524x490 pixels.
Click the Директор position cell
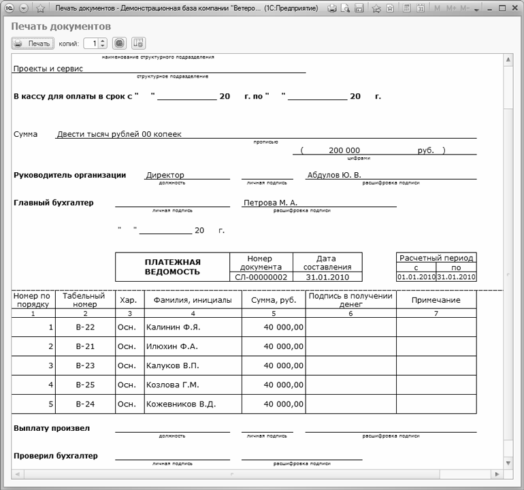coord(187,175)
